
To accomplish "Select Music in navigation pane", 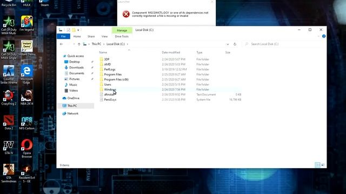I will [73, 85].
